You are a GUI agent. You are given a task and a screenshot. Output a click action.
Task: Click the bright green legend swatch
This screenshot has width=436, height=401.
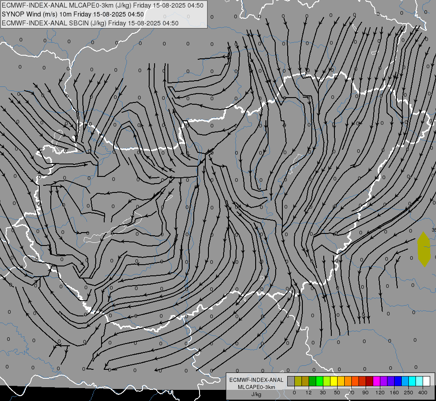(320, 381)
